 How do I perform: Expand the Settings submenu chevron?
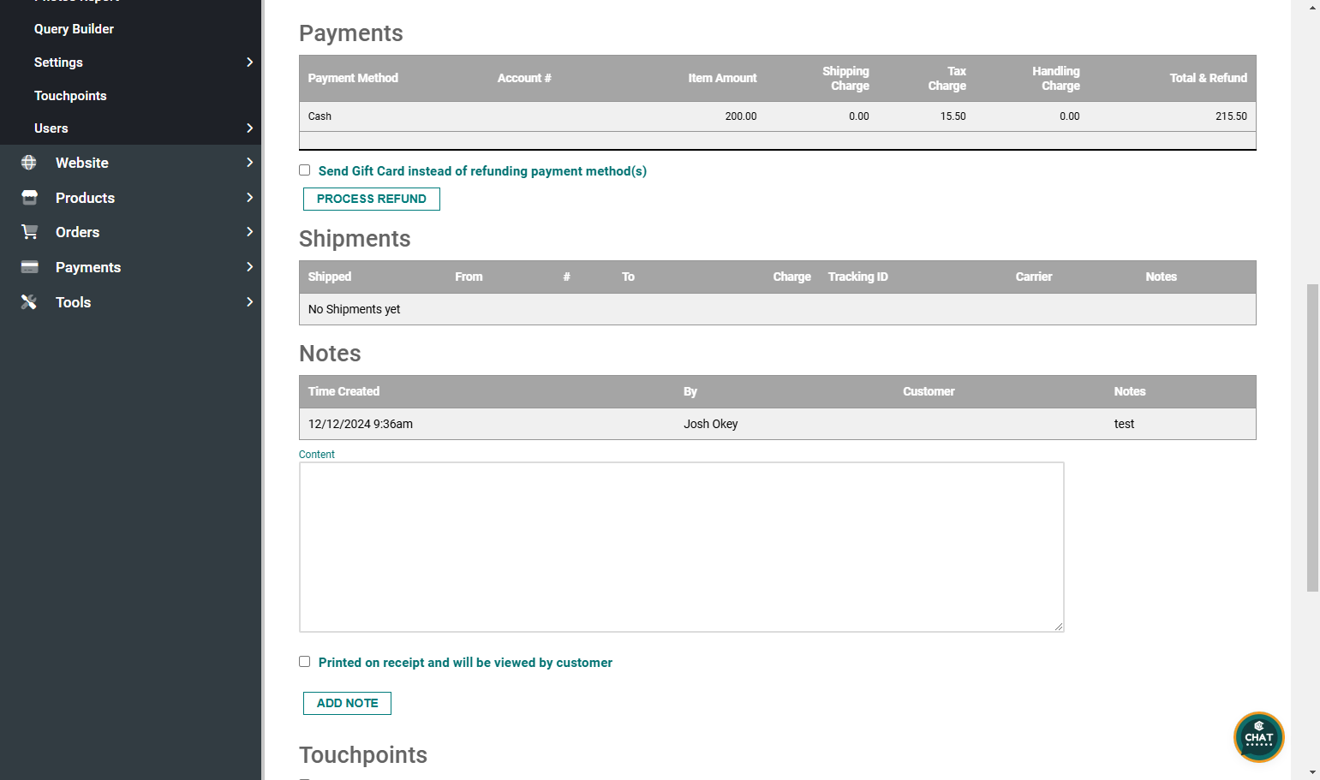[x=249, y=63]
